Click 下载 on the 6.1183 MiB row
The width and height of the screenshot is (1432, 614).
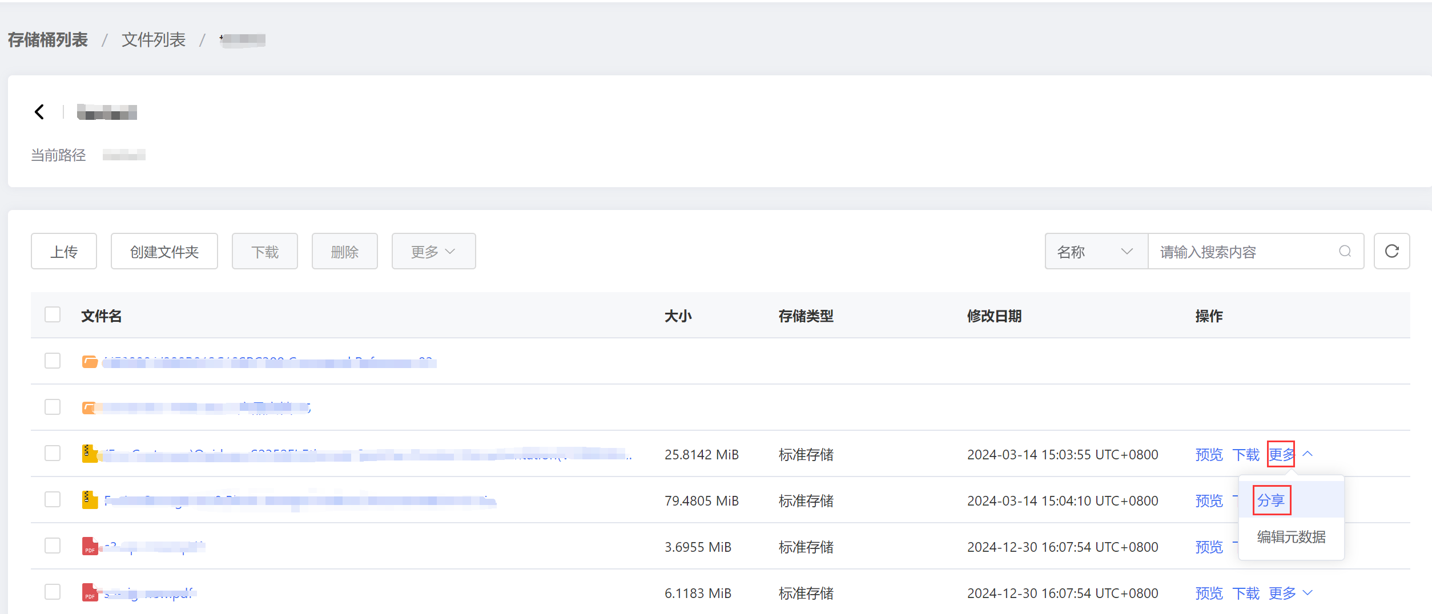[1245, 593]
